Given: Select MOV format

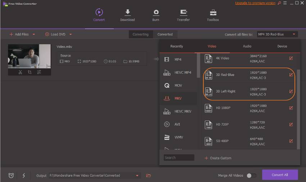Looking at the screenshot, I should (x=178, y=86).
